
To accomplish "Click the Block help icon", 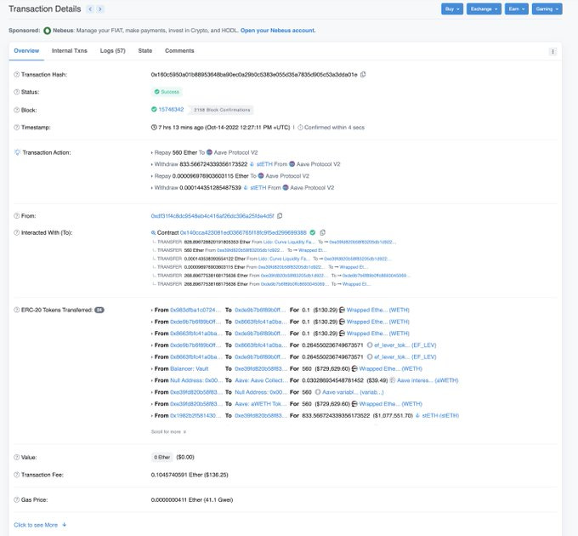I will [17, 110].
